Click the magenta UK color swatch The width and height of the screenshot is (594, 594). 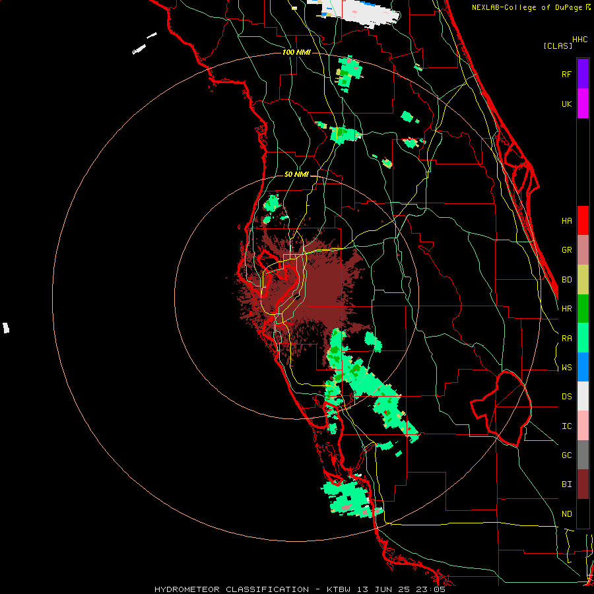(x=583, y=103)
